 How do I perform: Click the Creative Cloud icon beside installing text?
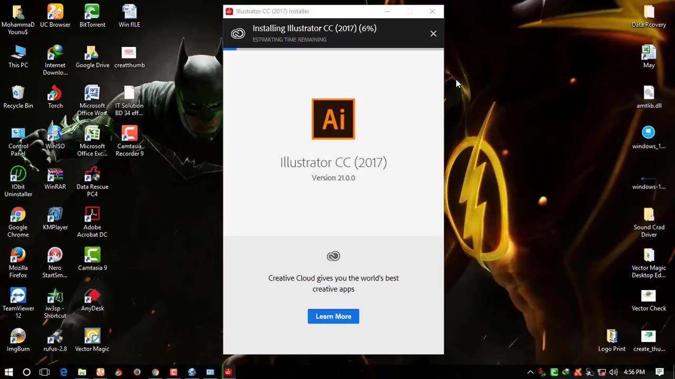(238, 34)
